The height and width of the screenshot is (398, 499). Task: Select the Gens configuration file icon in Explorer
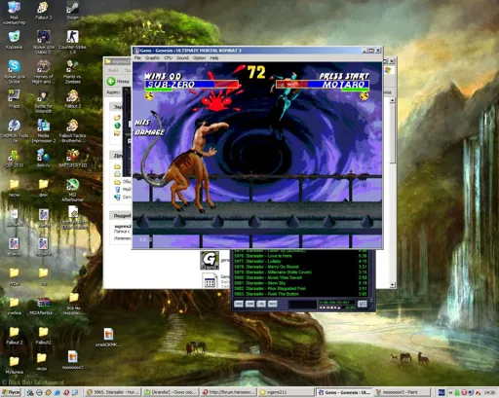click(210, 280)
